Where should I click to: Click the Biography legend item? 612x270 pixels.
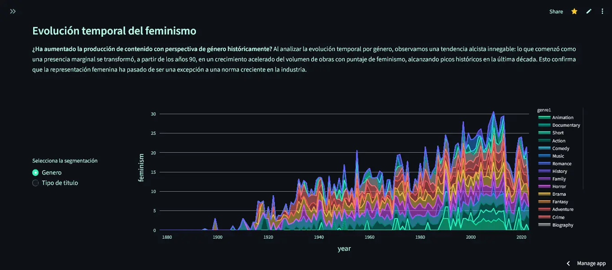[x=562, y=225]
